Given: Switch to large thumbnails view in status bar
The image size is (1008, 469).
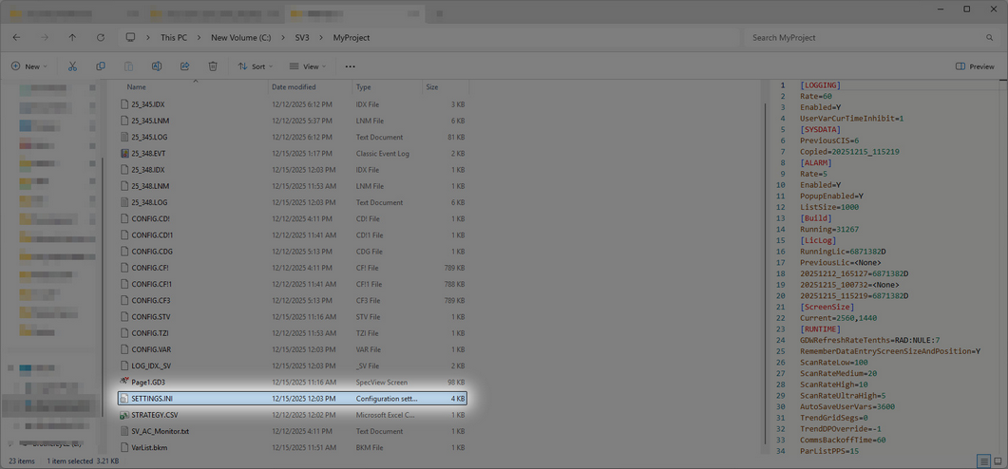Looking at the screenshot, I should [x=998, y=461].
